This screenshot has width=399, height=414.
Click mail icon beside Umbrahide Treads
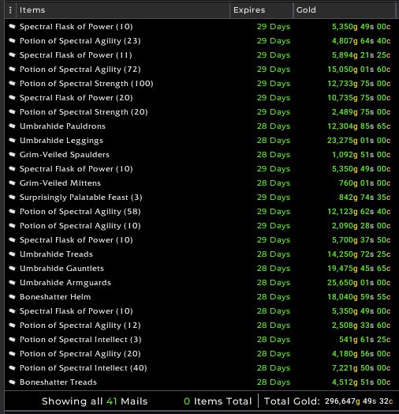[12, 254]
